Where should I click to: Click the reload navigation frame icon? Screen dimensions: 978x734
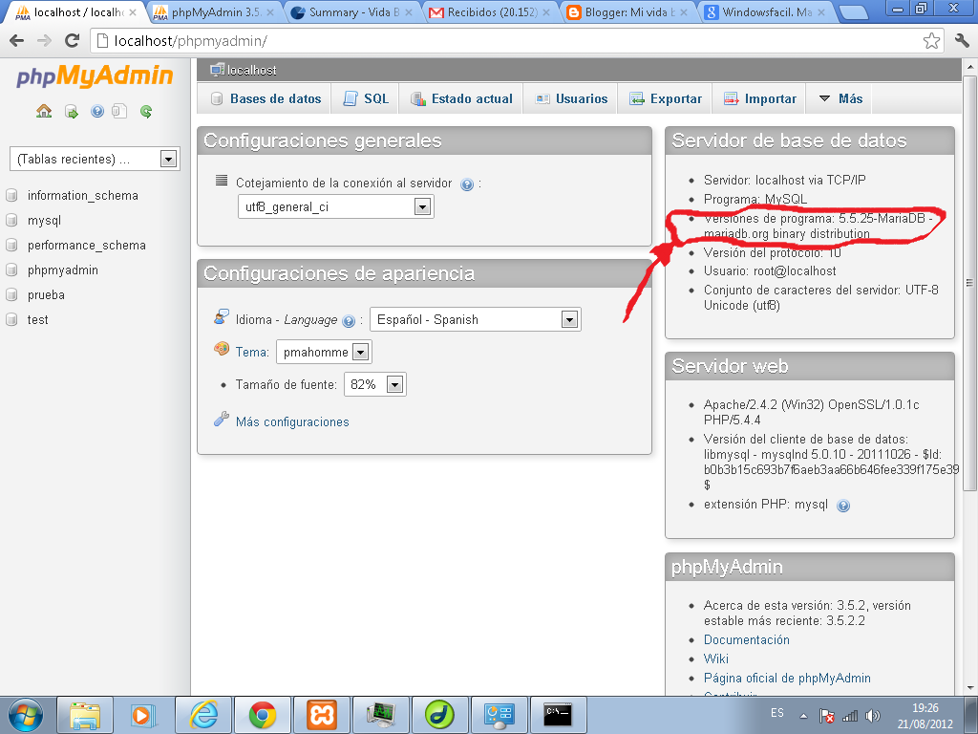click(146, 112)
